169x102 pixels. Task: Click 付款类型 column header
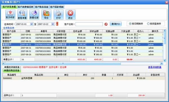[x=61, y=31]
